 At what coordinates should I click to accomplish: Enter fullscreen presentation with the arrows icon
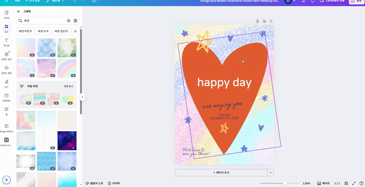coord(354,183)
